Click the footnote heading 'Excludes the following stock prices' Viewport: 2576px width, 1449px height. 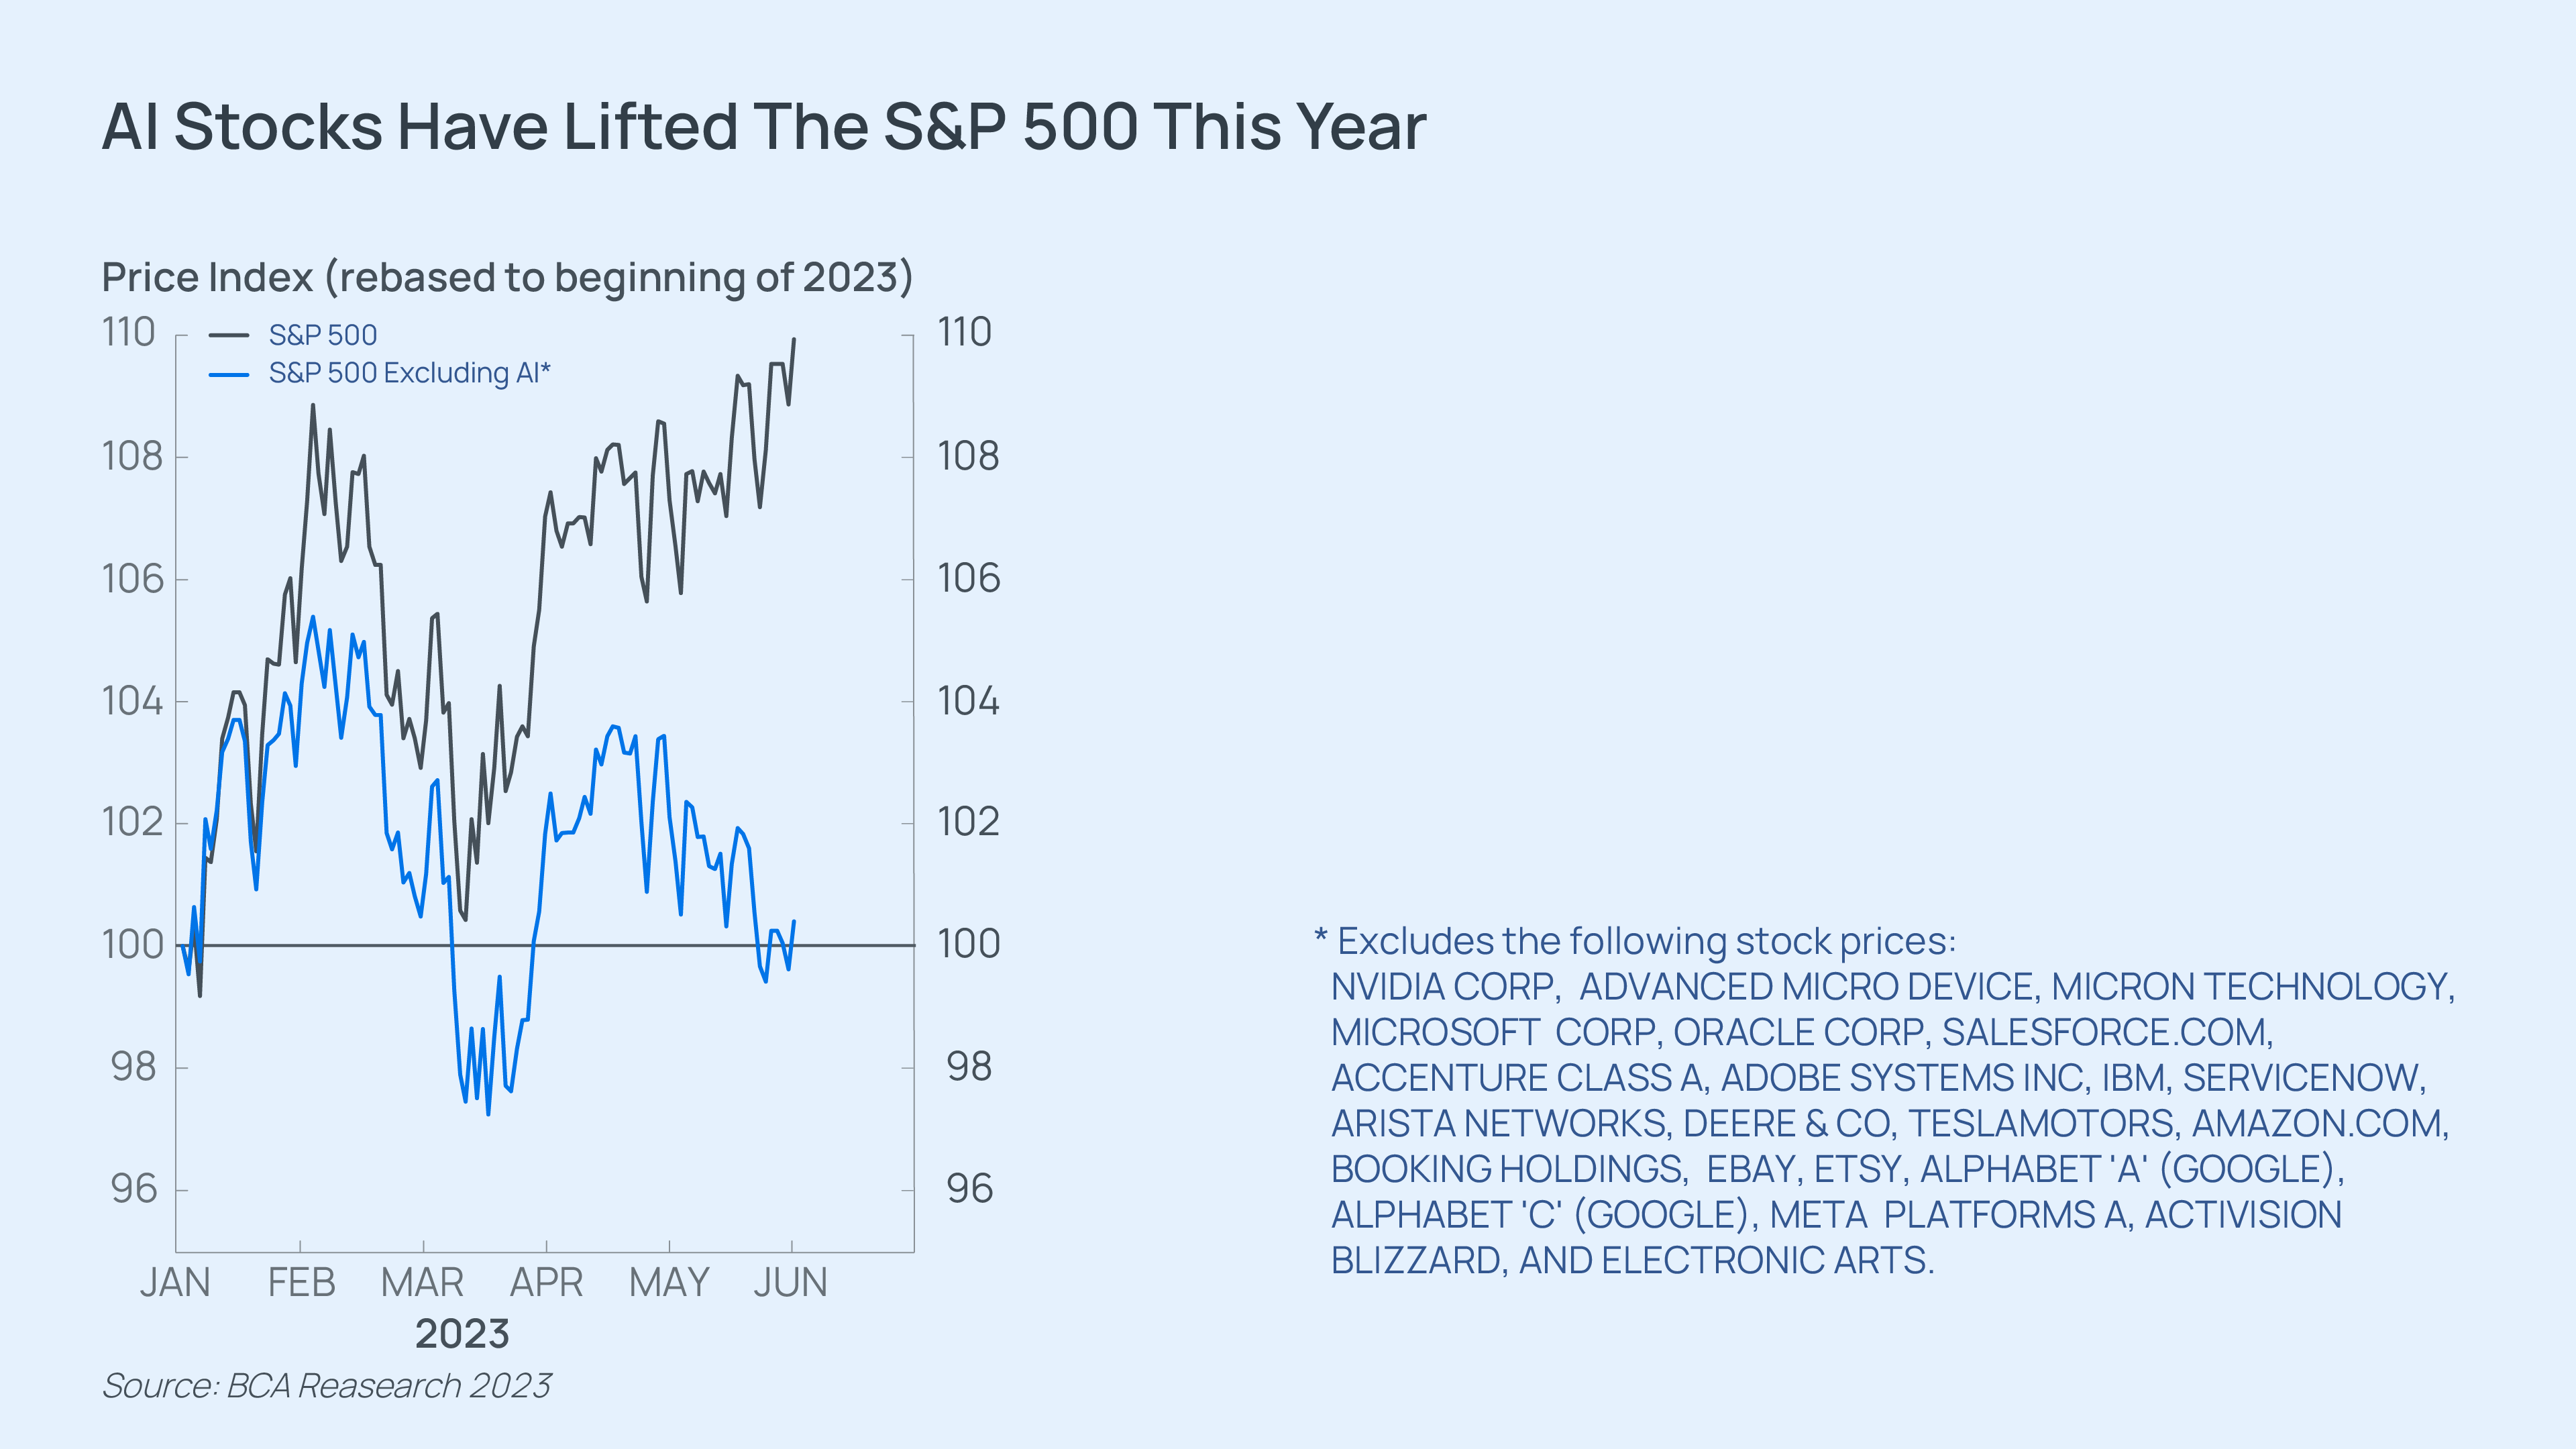(x=1646, y=941)
